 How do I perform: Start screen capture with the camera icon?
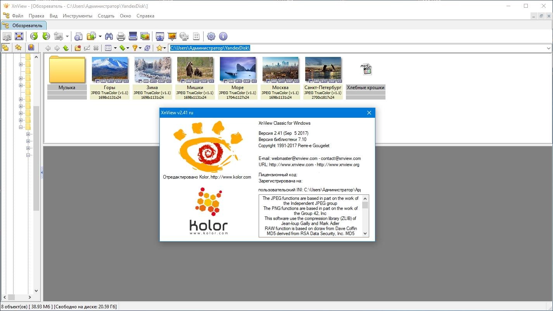click(160, 36)
